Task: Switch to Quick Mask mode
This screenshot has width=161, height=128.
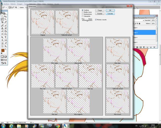Action: pyautogui.click(x=5, y=57)
